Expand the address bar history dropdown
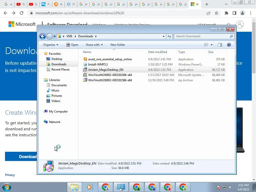Image resolution: width=256 pixels, height=192 pixels. coord(163,36)
